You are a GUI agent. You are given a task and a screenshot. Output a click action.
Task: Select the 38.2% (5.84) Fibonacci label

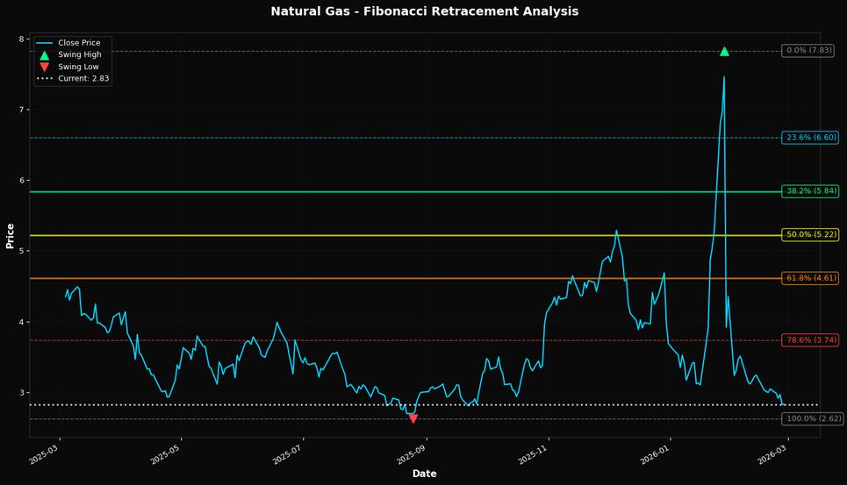tap(810, 191)
